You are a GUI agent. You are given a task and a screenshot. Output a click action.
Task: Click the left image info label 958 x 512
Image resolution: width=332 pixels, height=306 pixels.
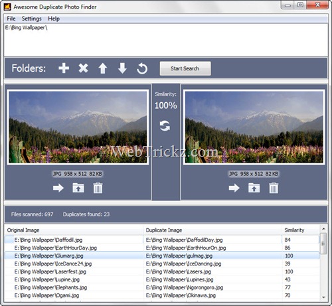78,174
